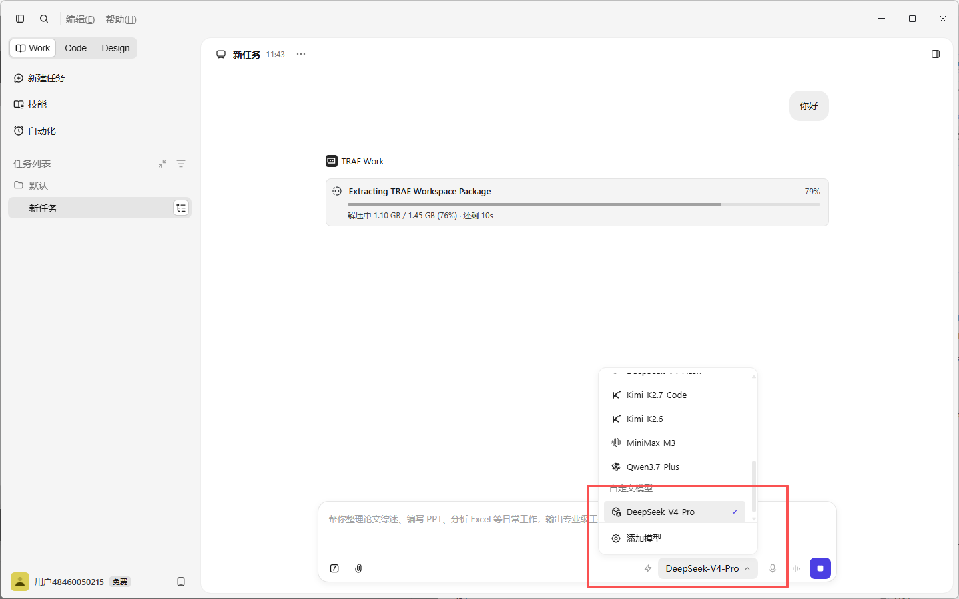Choose the Qwen3.7-Plus model
This screenshot has height=599, width=959.
(x=675, y=467)
